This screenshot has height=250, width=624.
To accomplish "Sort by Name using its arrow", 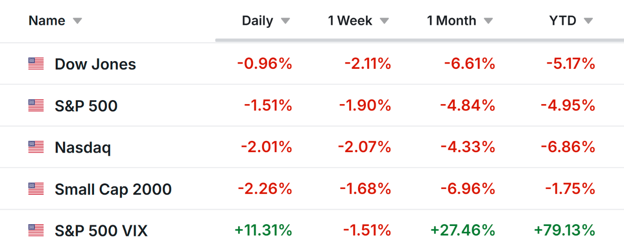I will click(x=77, y=21).
